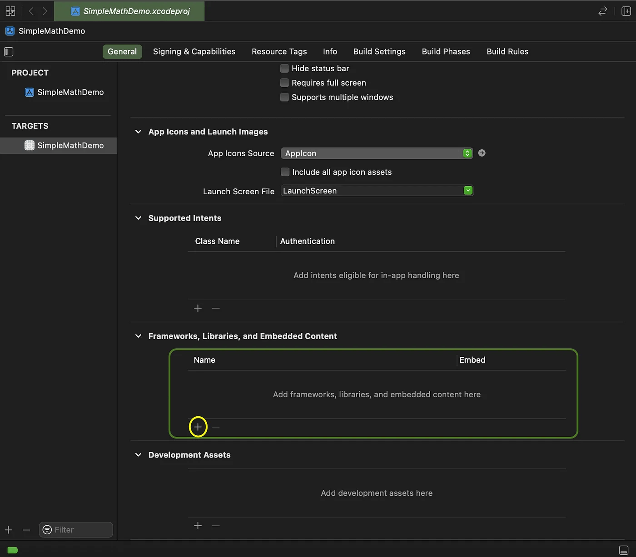Check Include all app icon assets
The height and width of the screenshot is (557, 636).
click(285, 172)
